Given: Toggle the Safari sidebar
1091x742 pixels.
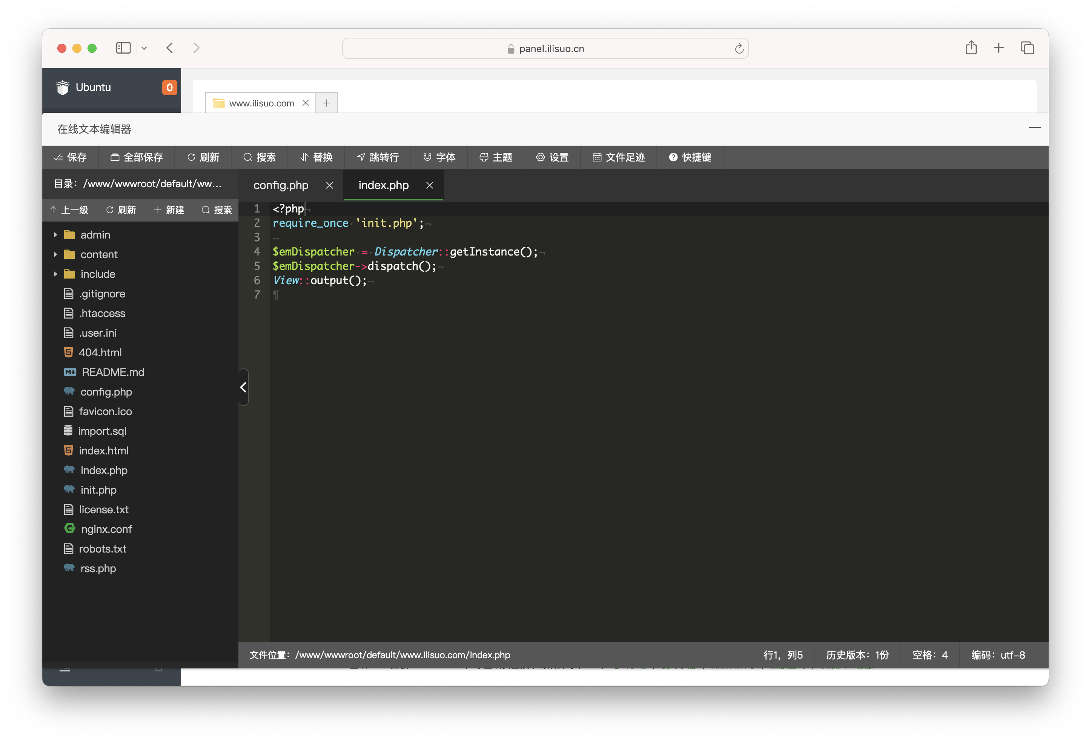Looking at the screenshot, I should click(123, 48).
